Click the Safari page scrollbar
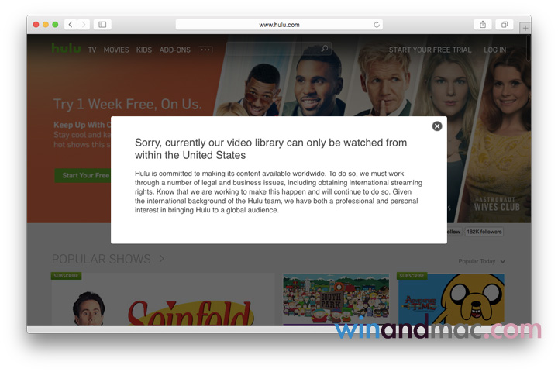This screenshot has height=372, width=558. tap(529, 48)
